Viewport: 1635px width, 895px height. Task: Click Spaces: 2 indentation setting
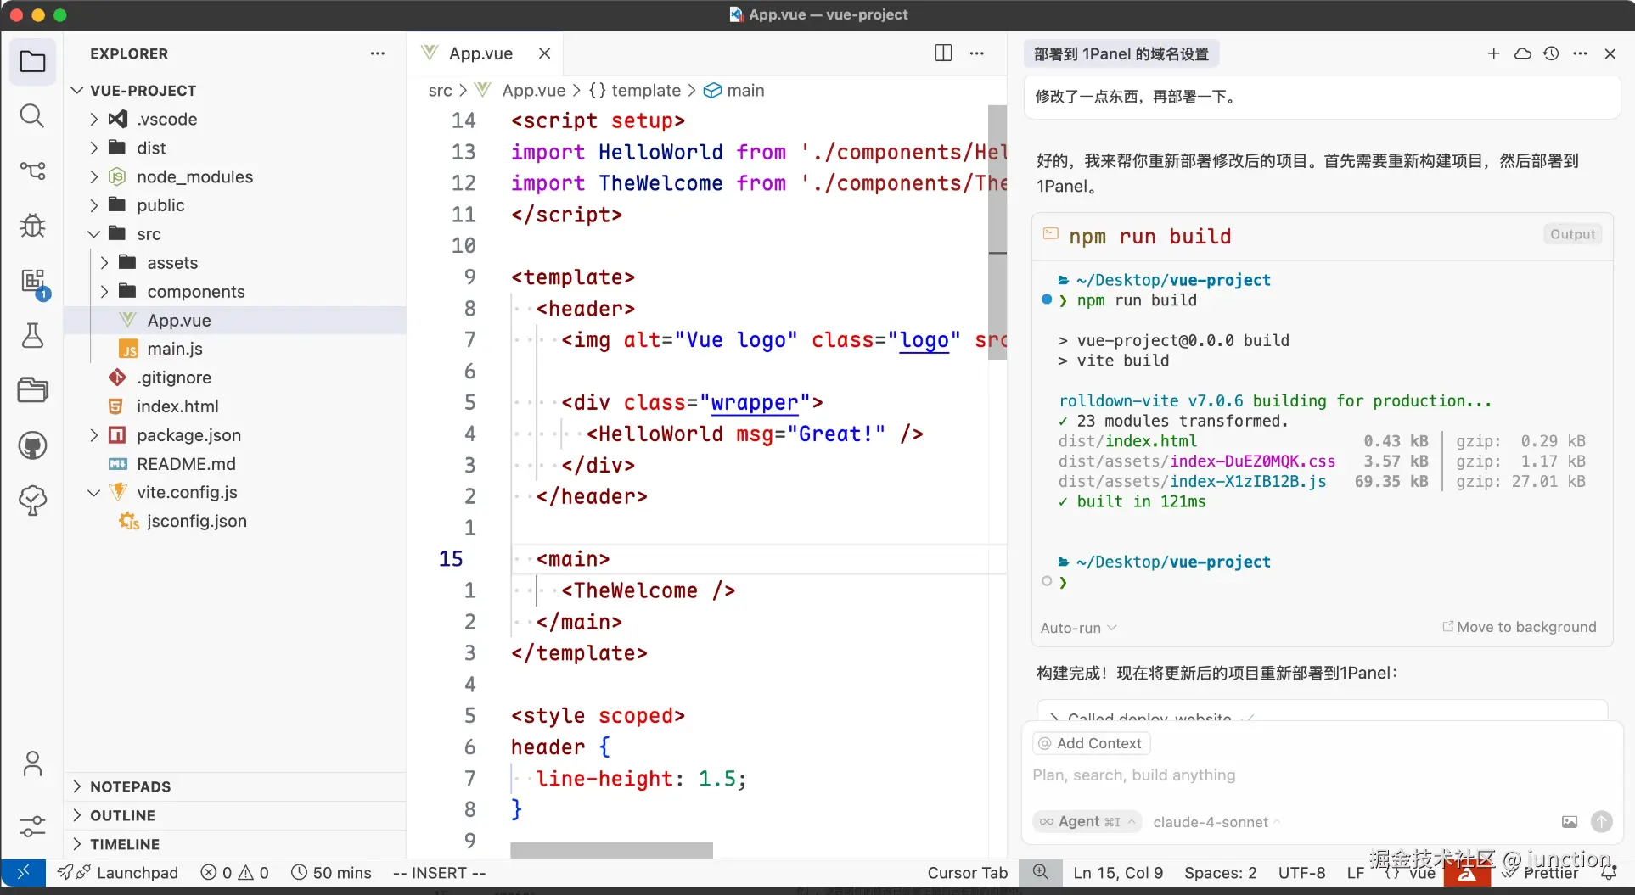pos(1220,872)
